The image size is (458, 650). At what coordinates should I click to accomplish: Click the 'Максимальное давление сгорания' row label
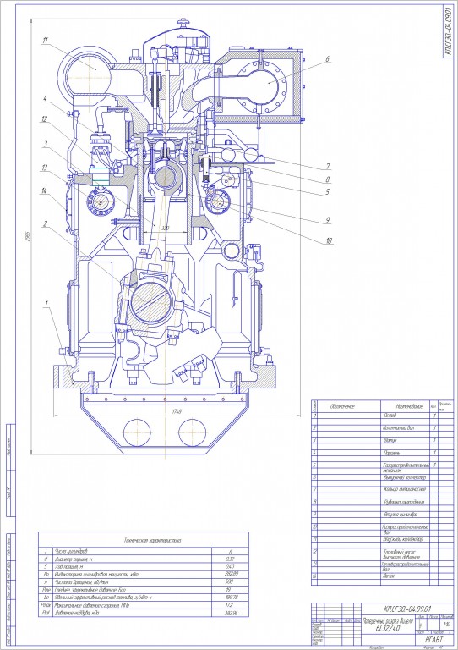pyautogui.click(x=90, y=605)
